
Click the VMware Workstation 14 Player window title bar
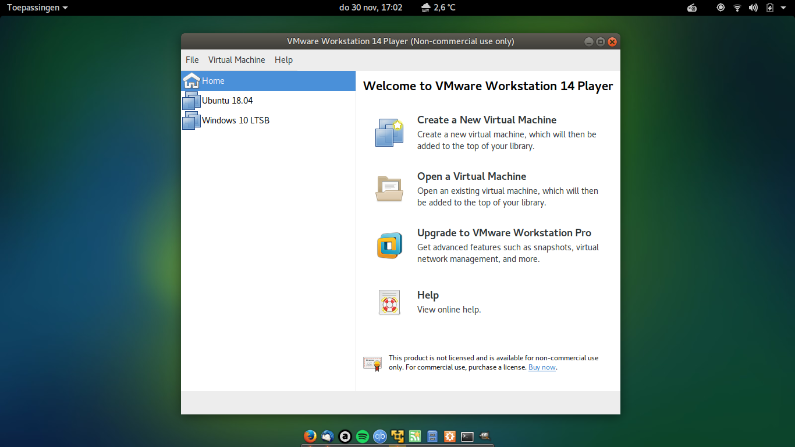click(400, 41)
